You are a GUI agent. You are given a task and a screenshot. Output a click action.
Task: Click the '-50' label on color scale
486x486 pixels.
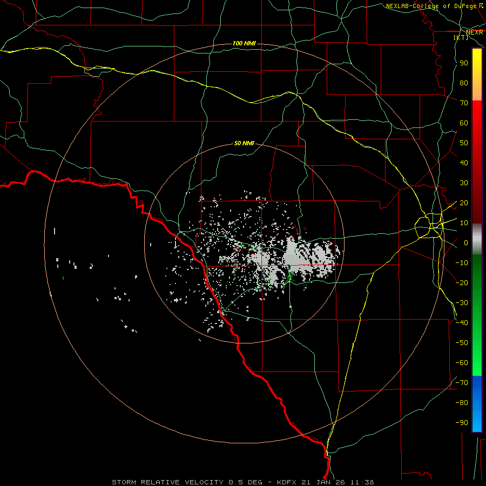click(462, 343)
